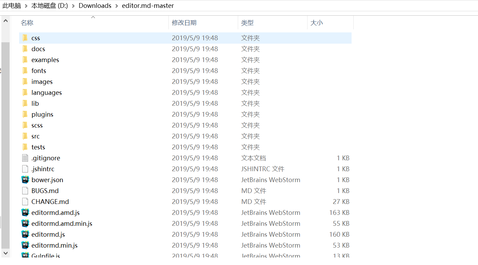
Task: Select the file name CHANGE.md
Action: 50,202
